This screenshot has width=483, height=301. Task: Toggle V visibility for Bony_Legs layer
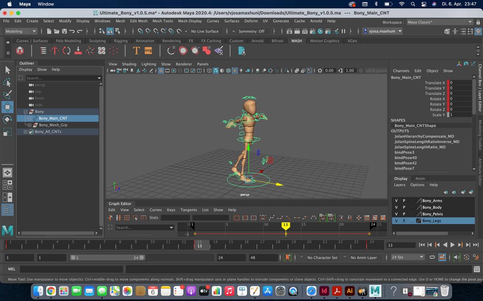tap(396, 221)
